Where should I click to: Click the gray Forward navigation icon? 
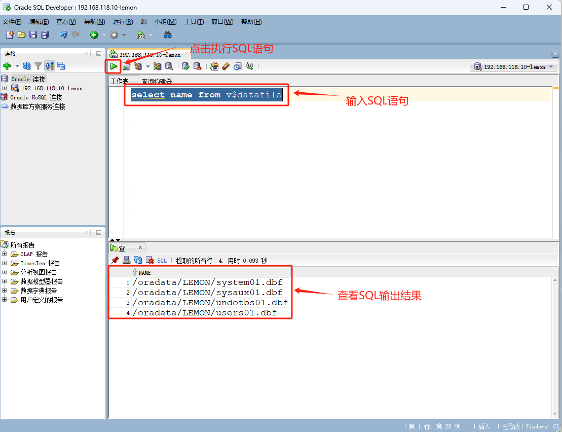114,35
